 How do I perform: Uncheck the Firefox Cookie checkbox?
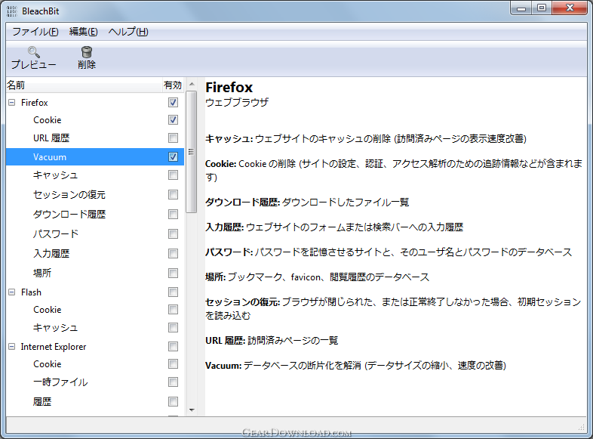pos(173,119)
